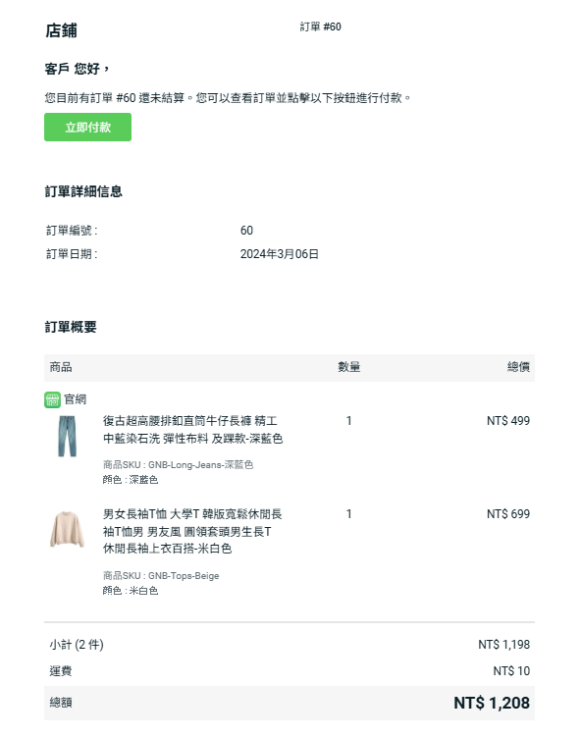581x738 pixels.
Task: Click the green 立即付款 button
Action: pyautogui.click(x=87, y=127)
